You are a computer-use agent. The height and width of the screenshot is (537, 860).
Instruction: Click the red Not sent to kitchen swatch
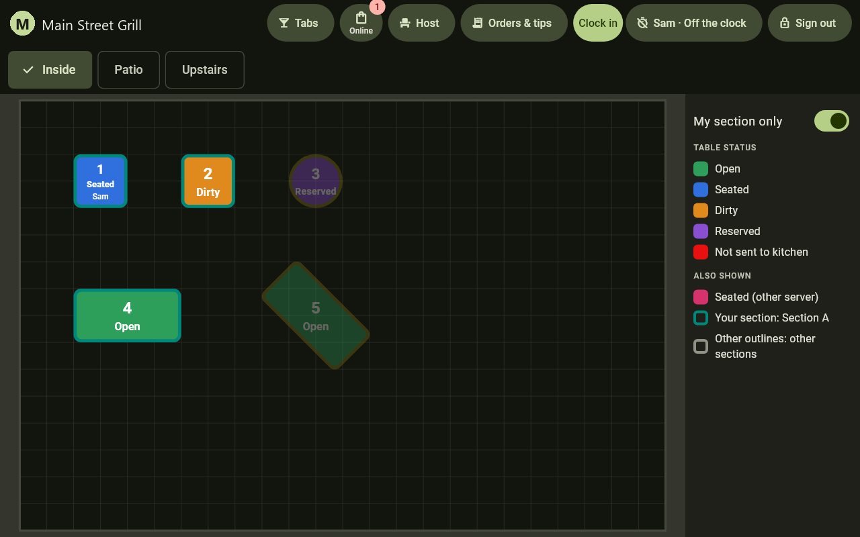701,252
